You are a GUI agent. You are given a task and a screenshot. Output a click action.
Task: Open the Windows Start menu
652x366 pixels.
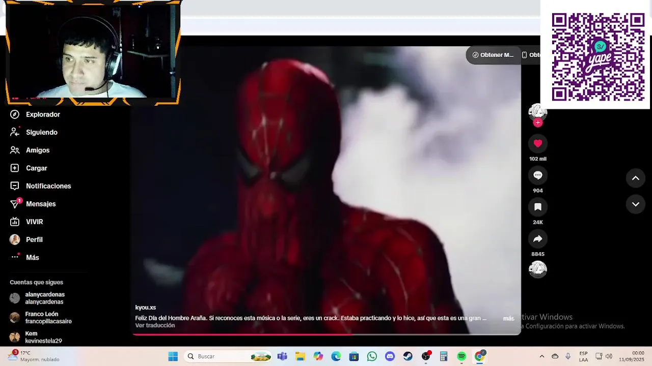[x=173, y=356]
